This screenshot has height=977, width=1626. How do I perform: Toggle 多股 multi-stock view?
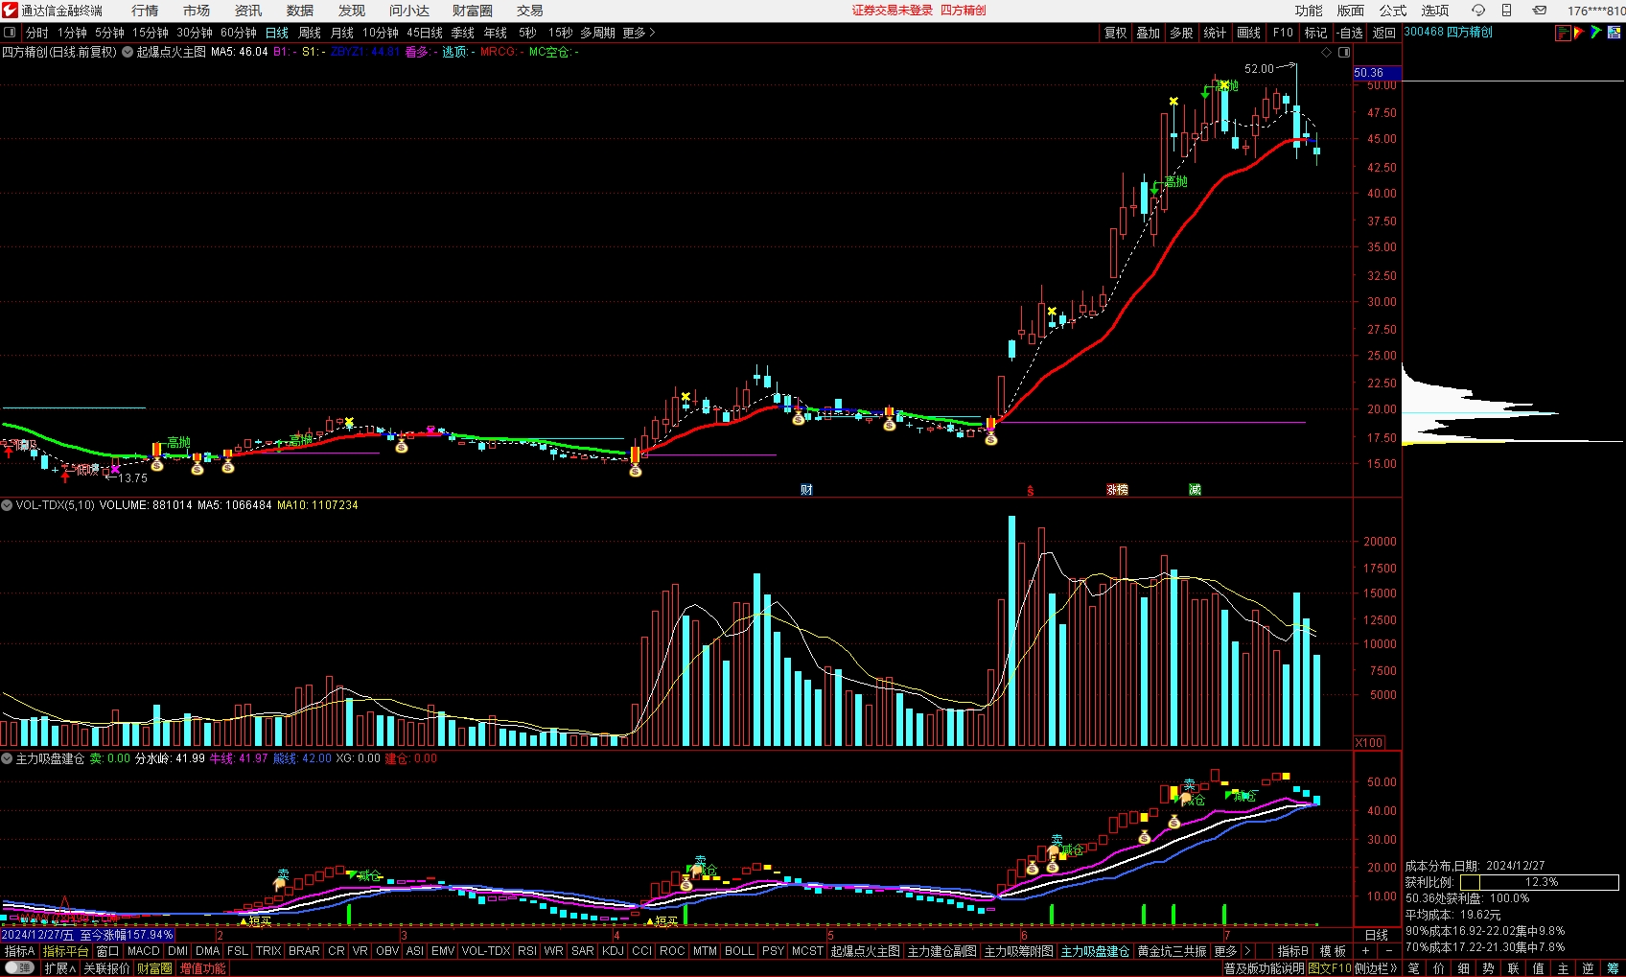pyautogui.click(x=1181, y=33)
